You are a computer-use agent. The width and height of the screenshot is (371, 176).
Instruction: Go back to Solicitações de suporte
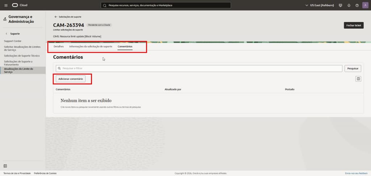pos(70,17)
